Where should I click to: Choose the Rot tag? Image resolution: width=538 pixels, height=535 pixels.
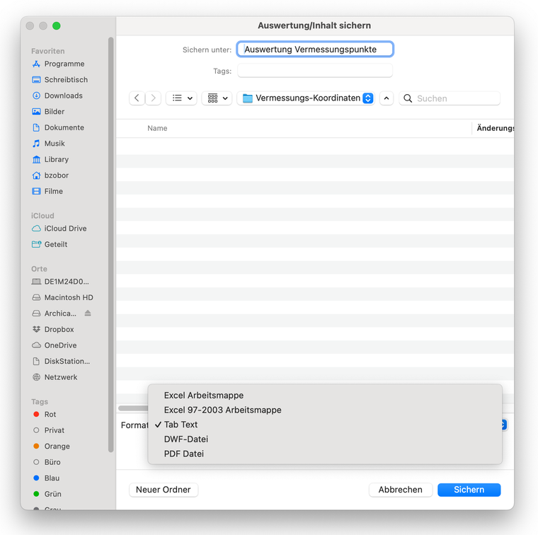click(45, 414)
